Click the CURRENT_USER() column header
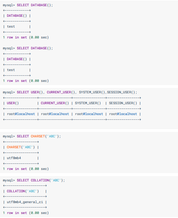Image resolution: width=178 pixels, height=218 pixels. (x=55, y=103)
